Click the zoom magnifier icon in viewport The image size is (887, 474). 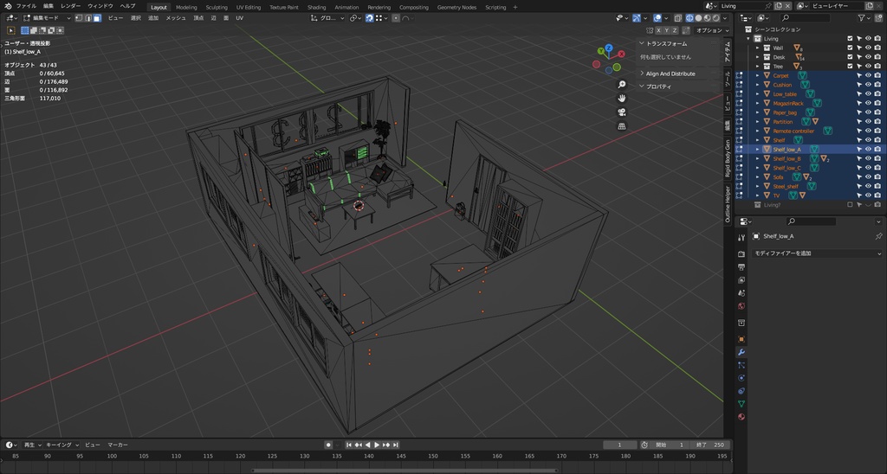point(622,84)
